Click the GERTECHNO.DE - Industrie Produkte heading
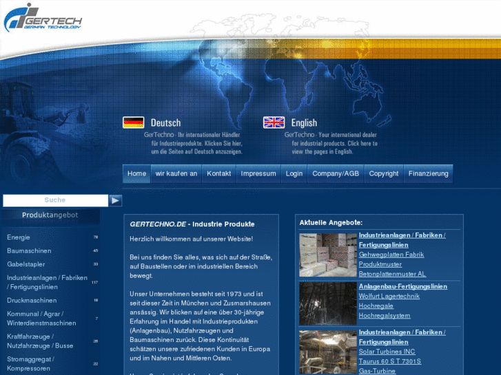The height and width of the screenshot is (375, 501). click(192, 224)
